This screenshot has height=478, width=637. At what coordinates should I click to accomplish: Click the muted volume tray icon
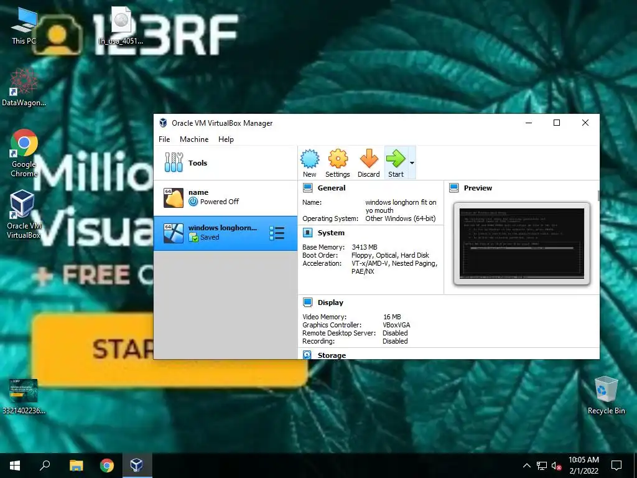557,466
